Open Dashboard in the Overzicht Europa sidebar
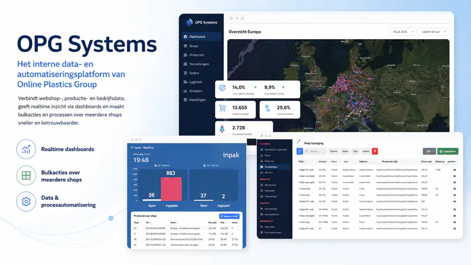Image resolution: width=471 pixels, height=265 pixels. click(201, 37)
